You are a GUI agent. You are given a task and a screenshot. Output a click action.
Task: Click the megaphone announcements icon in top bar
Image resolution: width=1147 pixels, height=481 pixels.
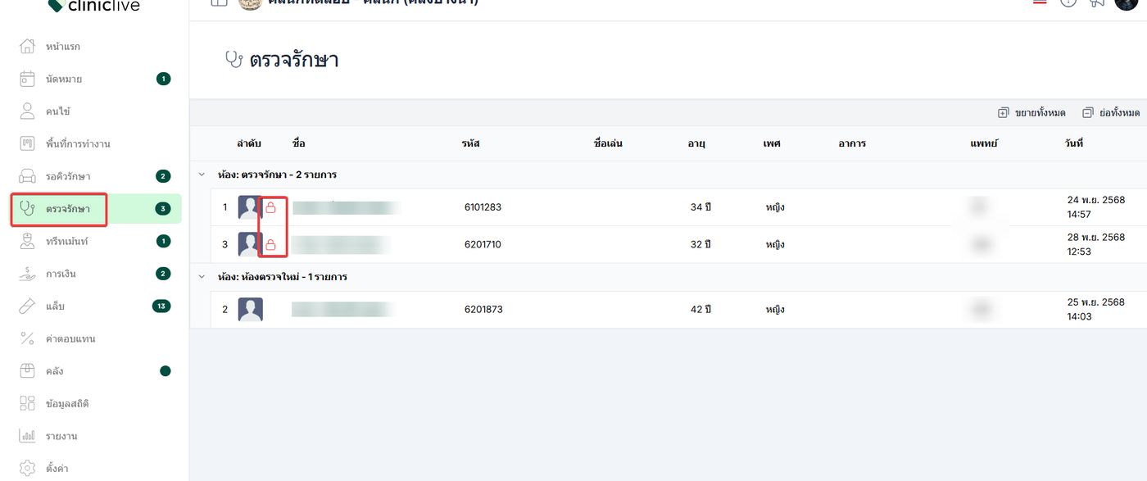(x=1097, y=2)
